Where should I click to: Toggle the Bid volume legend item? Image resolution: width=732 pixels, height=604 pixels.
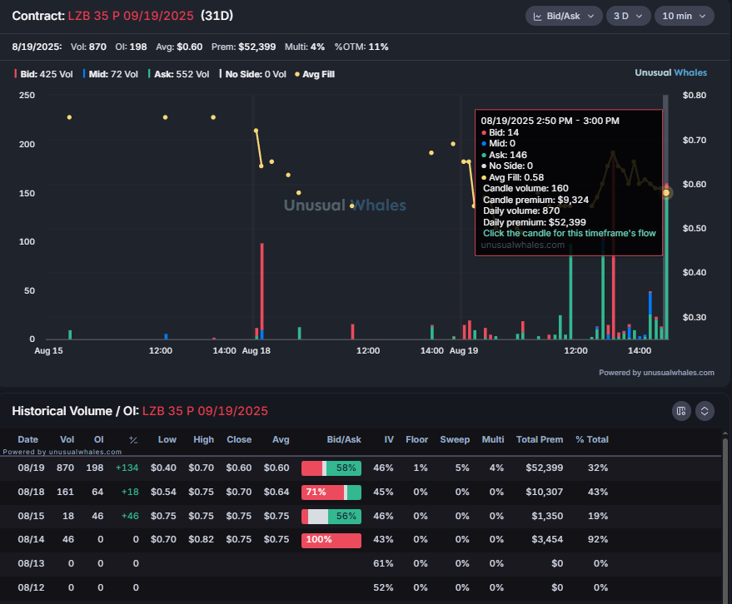tap(43, 74)
